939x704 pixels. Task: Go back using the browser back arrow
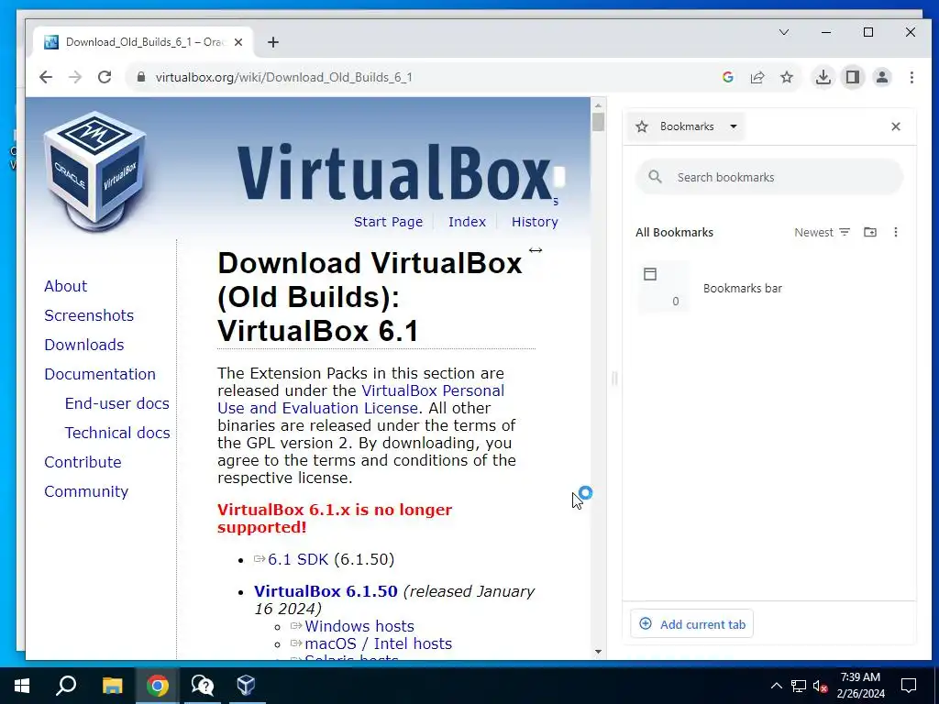click(x=46, y=77)
